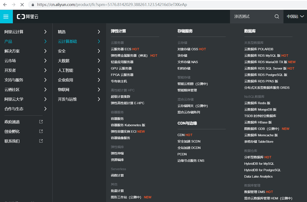Click the browser back arrow
The image size is (307, 202).
pos(5,4)
